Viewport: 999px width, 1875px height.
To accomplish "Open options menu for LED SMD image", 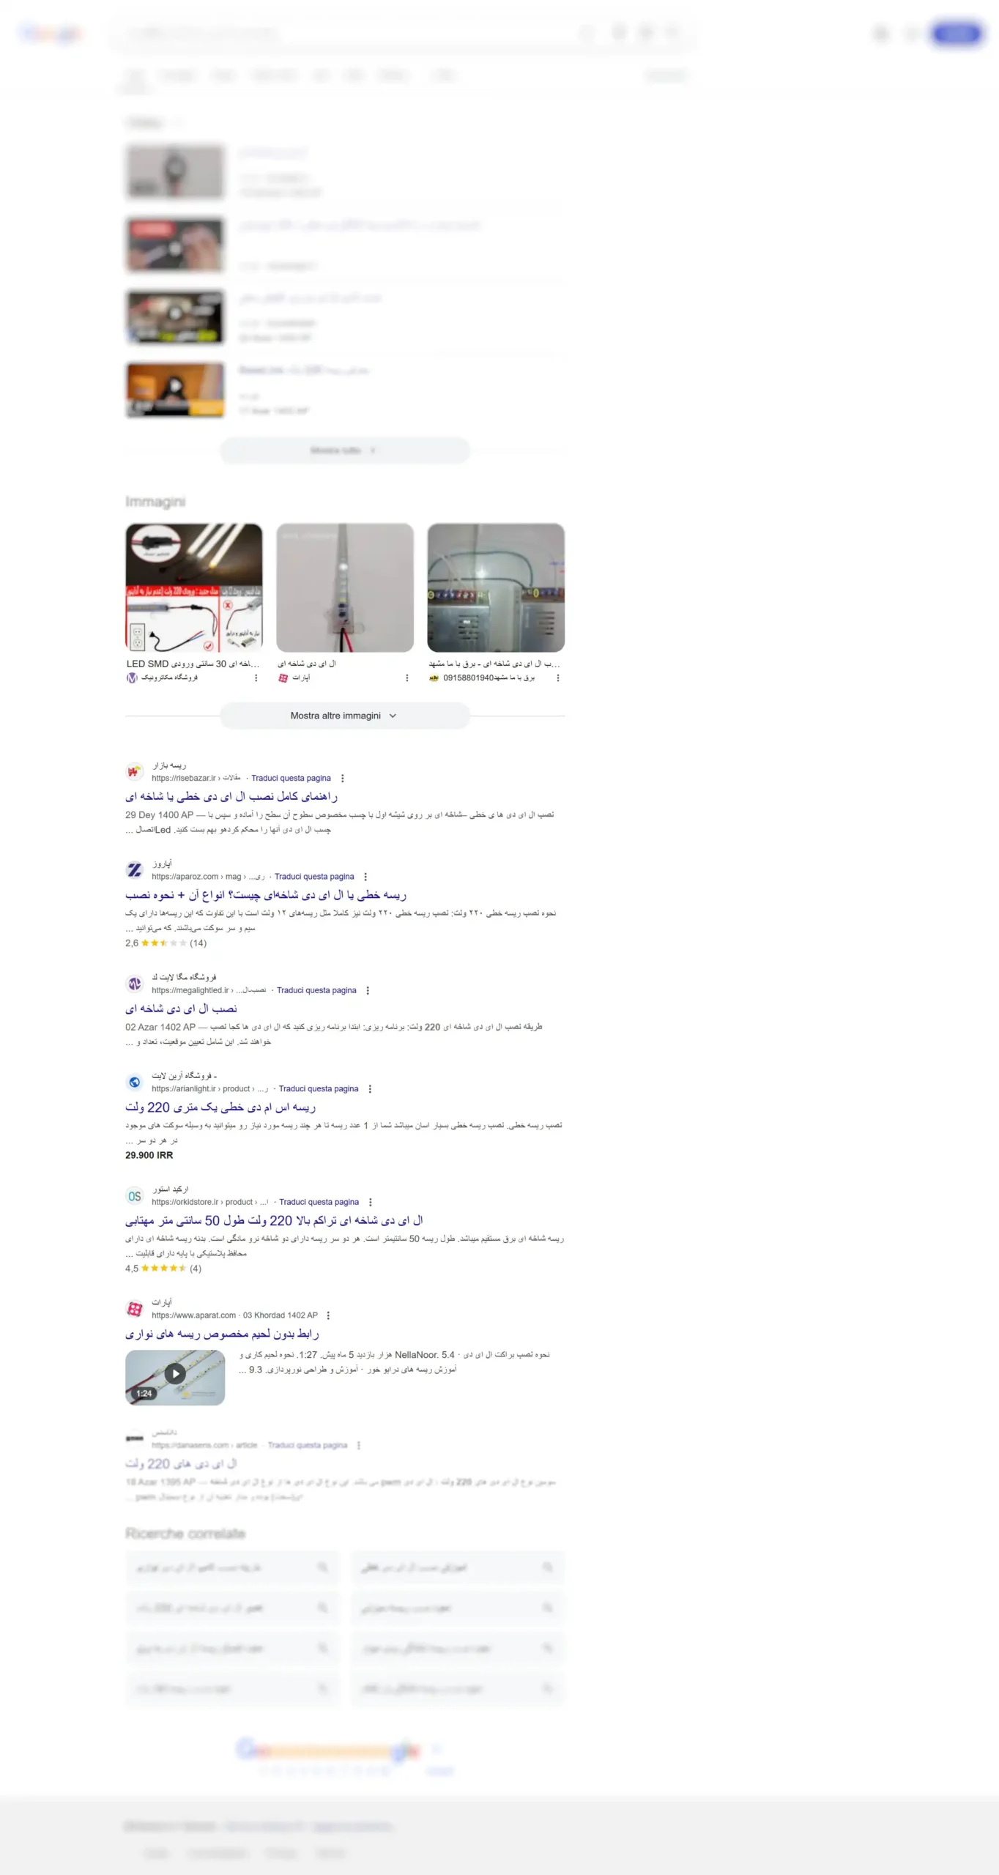I will coord(256,678).
